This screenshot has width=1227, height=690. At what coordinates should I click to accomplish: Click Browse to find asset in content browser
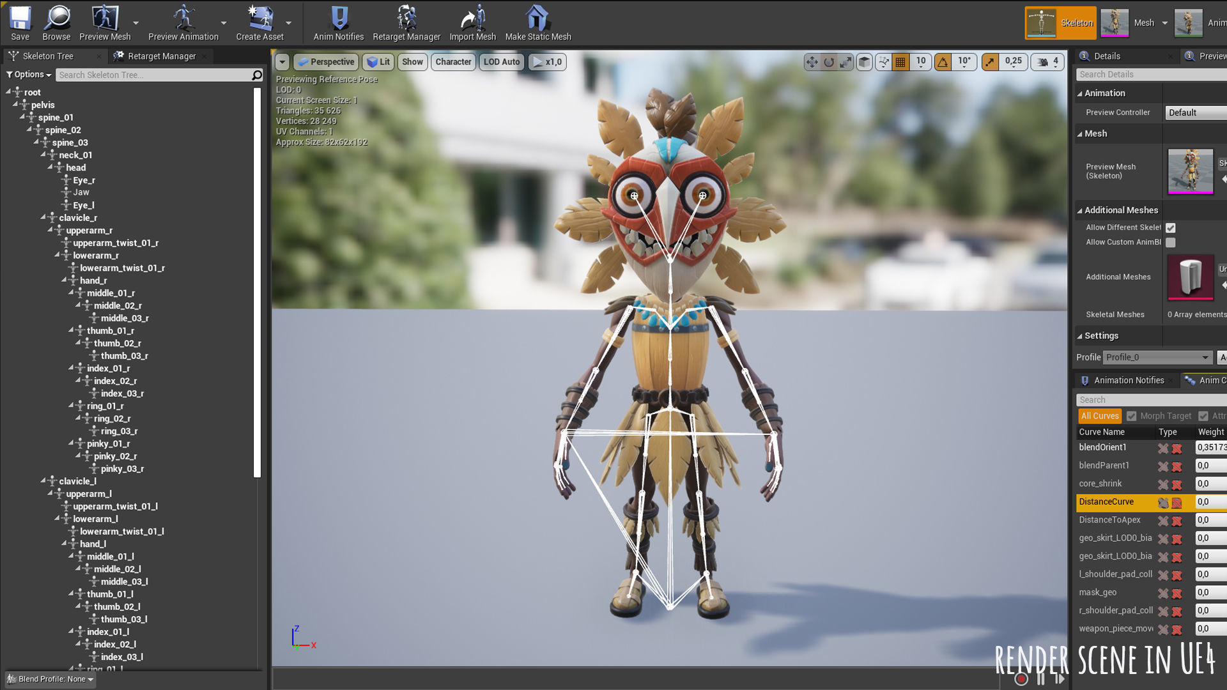click(56, 23)
